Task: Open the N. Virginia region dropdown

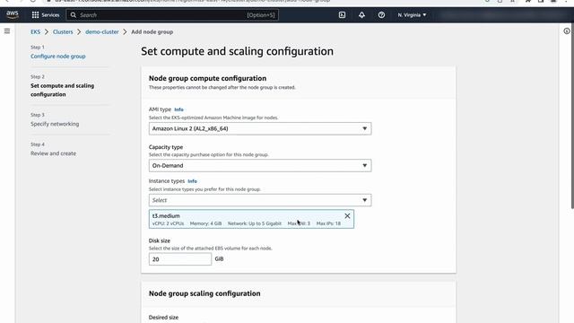Action: 412,15
